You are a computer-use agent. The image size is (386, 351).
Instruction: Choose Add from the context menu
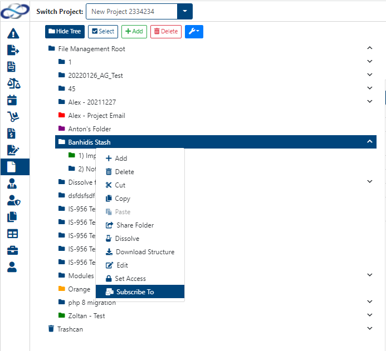point(140,159)
